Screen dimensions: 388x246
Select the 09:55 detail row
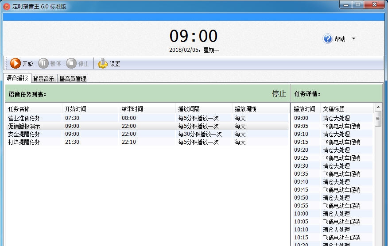tap(332, 205)
